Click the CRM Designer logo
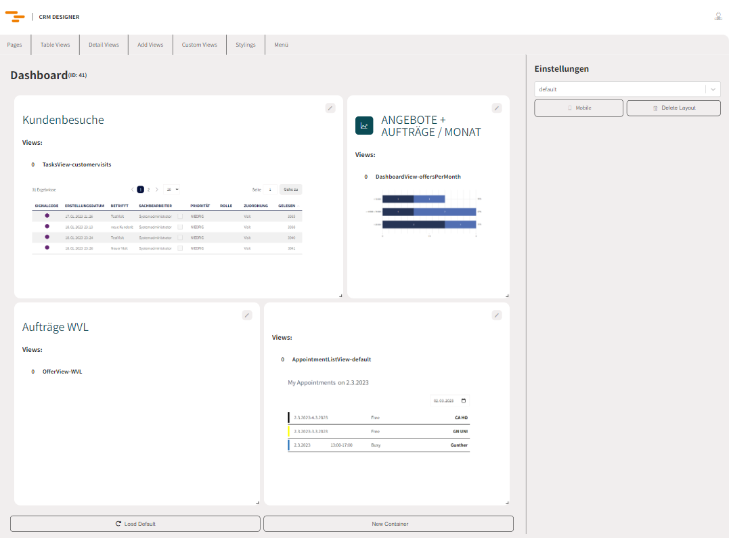This screenshot has width=729, height=538. pyautogui.click(x=15, y=17)
